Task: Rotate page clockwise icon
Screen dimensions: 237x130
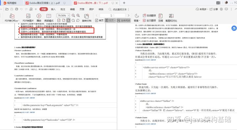Action: coord(73,20)
